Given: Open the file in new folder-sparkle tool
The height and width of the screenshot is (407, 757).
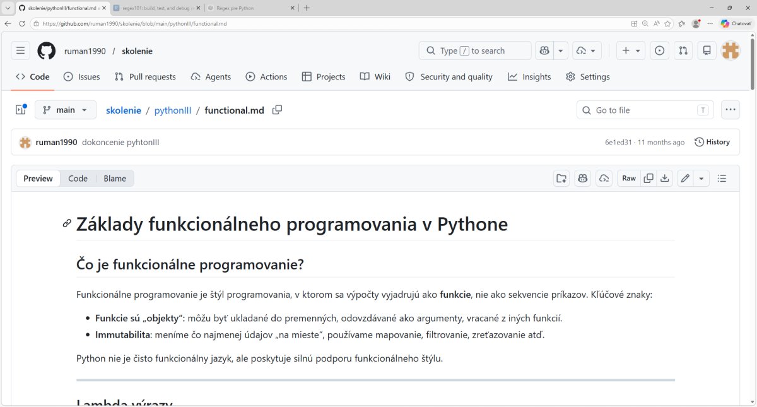Looking at the screenshot, I should [x=561, y=179].
